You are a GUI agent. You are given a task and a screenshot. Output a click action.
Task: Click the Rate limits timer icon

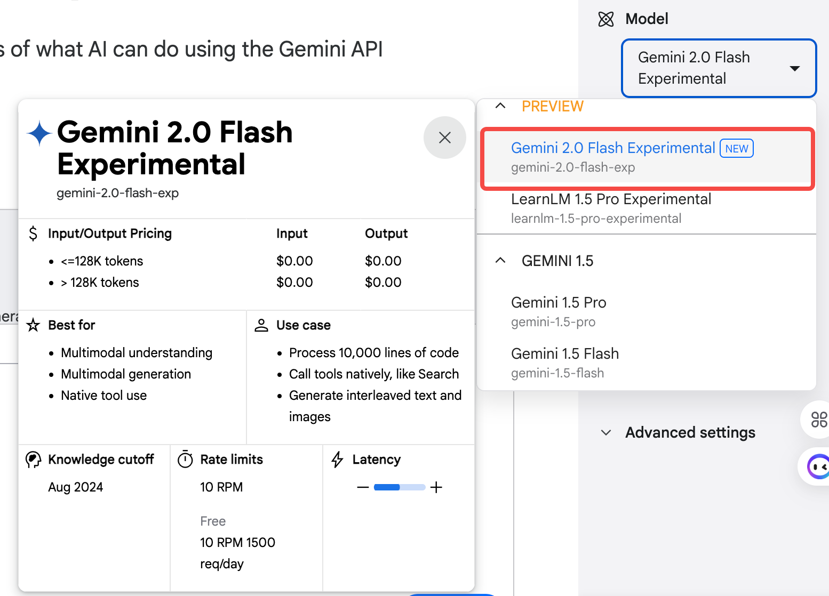[185, 459]
